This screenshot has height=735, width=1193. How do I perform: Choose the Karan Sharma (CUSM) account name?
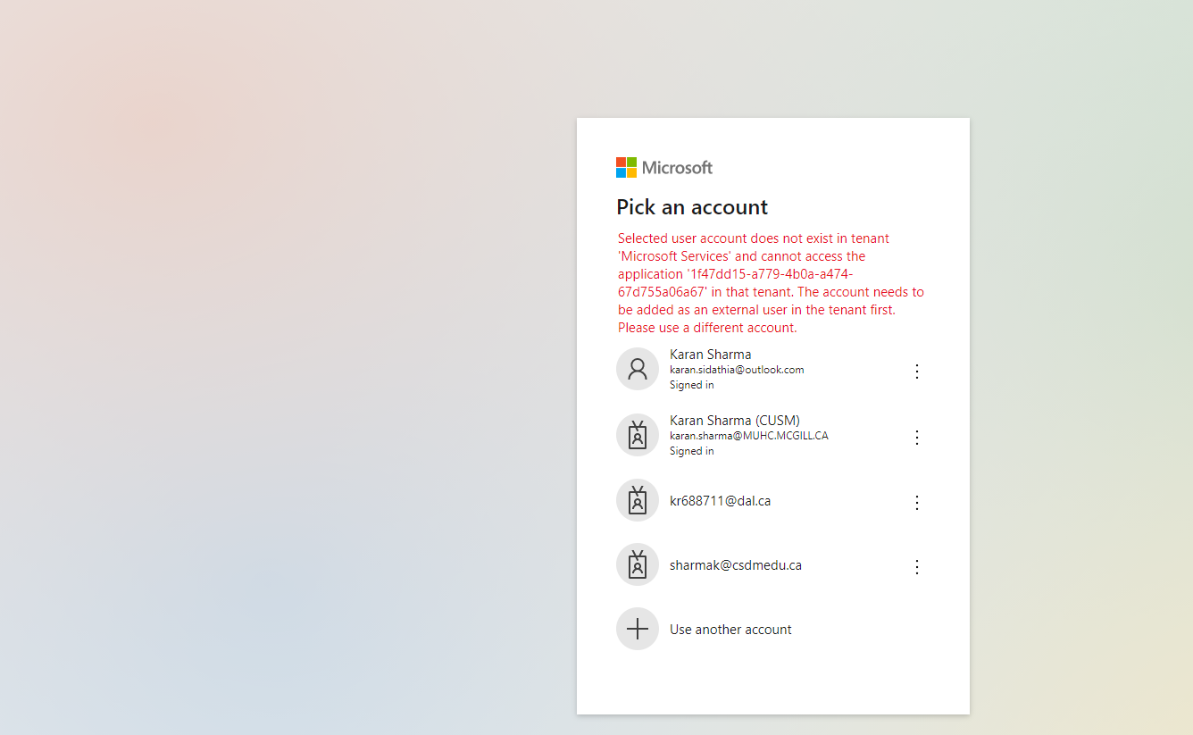[x=735, y=421]
